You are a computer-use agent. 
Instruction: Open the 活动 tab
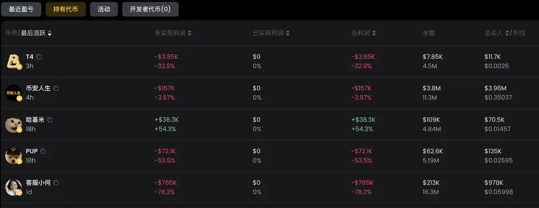pos(104,9)
